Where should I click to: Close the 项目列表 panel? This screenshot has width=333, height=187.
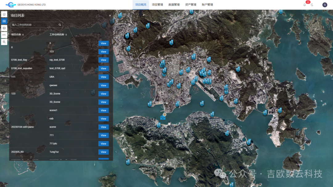(110, 15)
